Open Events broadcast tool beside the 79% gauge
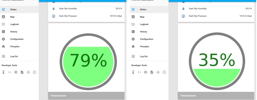Viewport: 257px width, 100px height. [16, 72]
